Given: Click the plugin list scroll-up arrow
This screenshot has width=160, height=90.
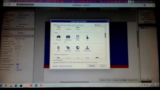Looking at the screenshot, I should 105,28.
